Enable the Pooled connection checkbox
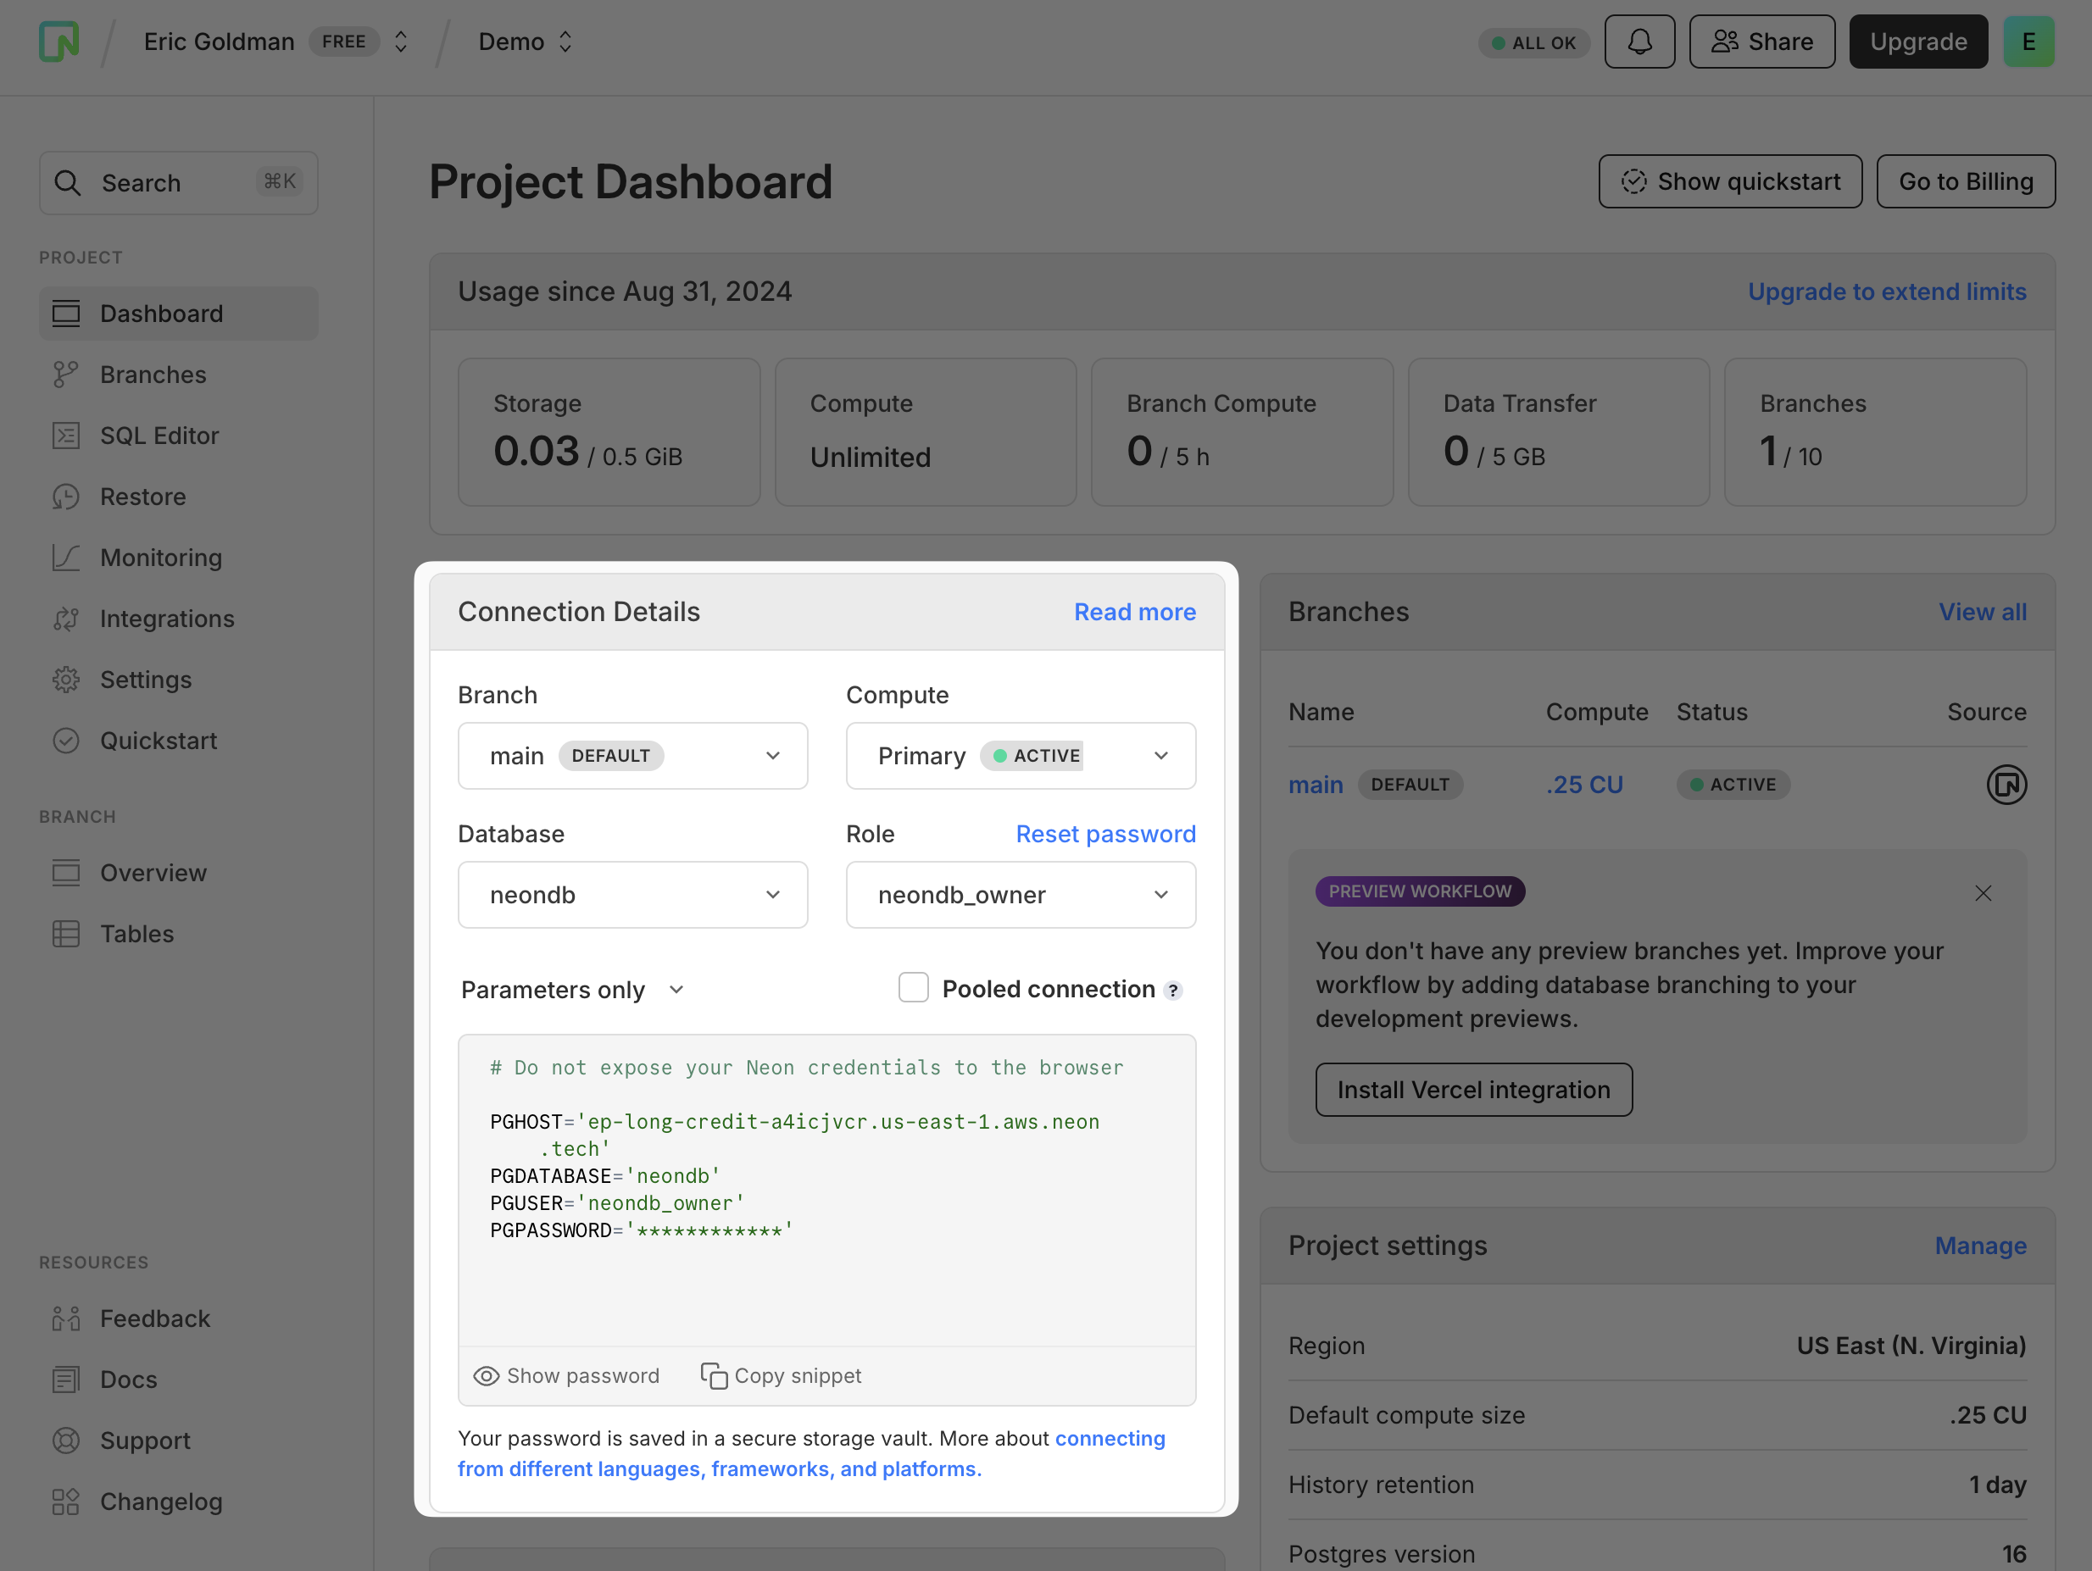Viewport: 2092px width, 1571px height. 913,988
